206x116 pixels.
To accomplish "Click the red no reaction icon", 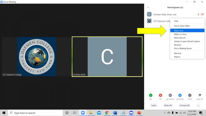I will (160, 95).
